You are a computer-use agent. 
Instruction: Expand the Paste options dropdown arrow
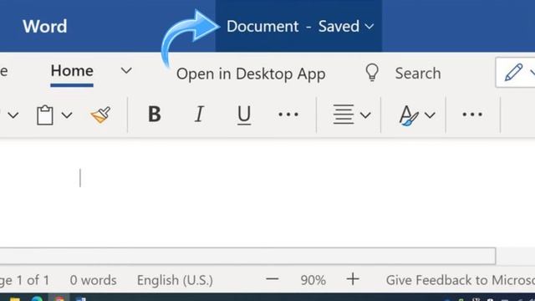point(67,115)
